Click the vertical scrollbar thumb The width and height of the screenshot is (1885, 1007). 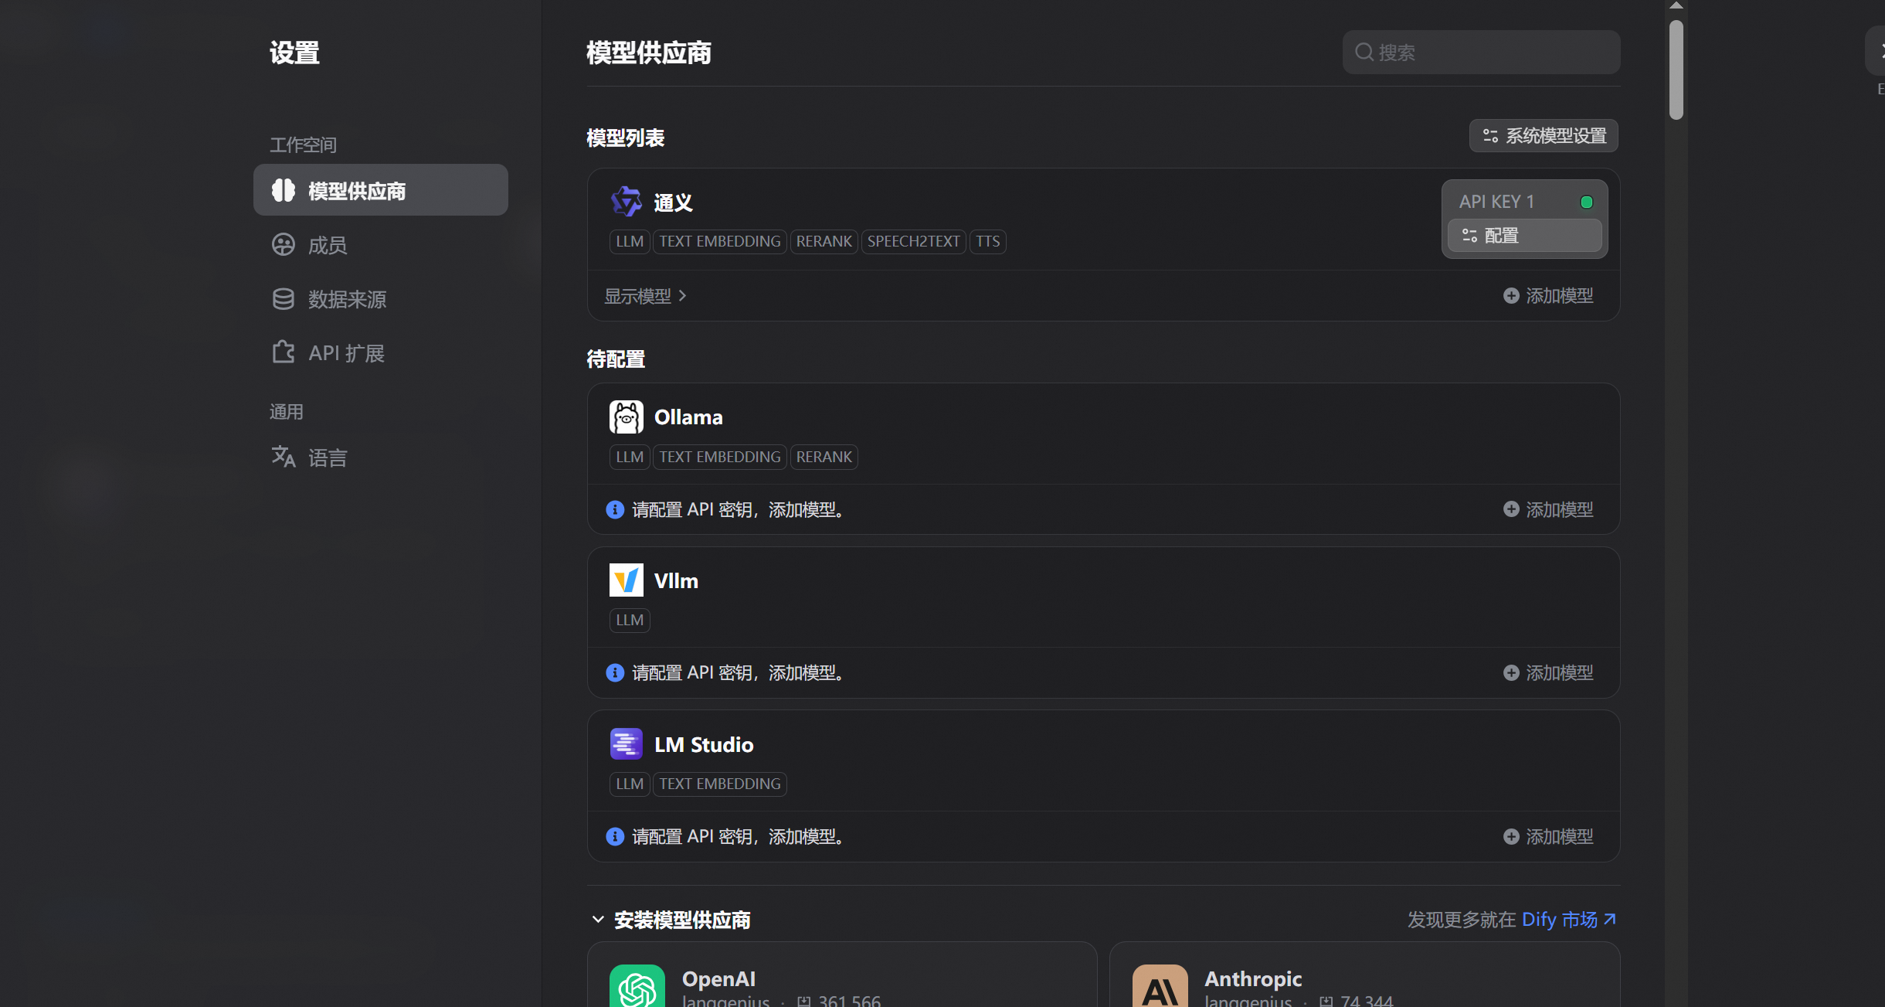(1676, 70)
